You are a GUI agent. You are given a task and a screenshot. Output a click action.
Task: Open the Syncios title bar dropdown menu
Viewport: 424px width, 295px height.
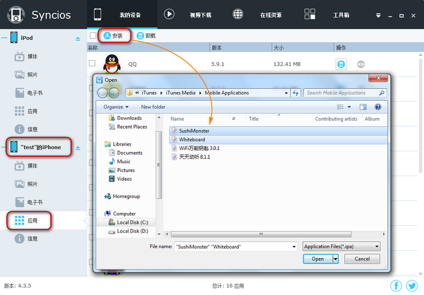pos(378,16)
